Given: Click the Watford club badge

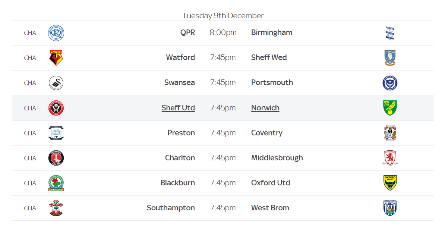Looking at the screenshot, I should tap(56, 58).
